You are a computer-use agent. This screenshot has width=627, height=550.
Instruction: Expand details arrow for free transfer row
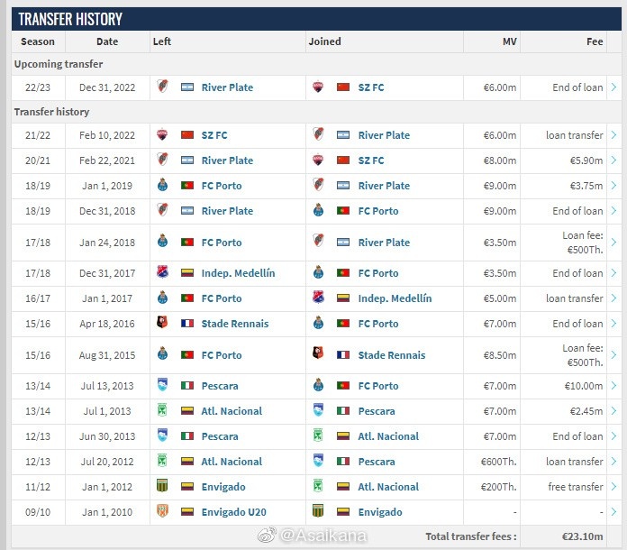pyautogui.click(x=613, y=486)
